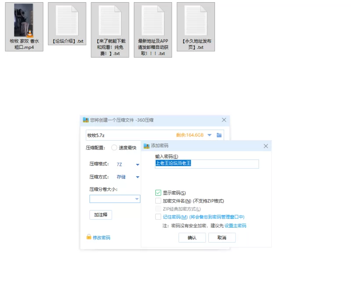Select the 【论坛介绍】.txt file icon
351x287 pixels.
[x=67, y=24]
